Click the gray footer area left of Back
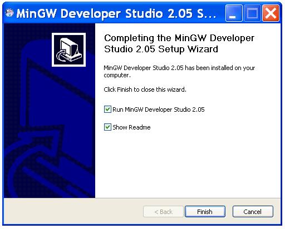The image size is (285, 229). (x=73, y=211)
